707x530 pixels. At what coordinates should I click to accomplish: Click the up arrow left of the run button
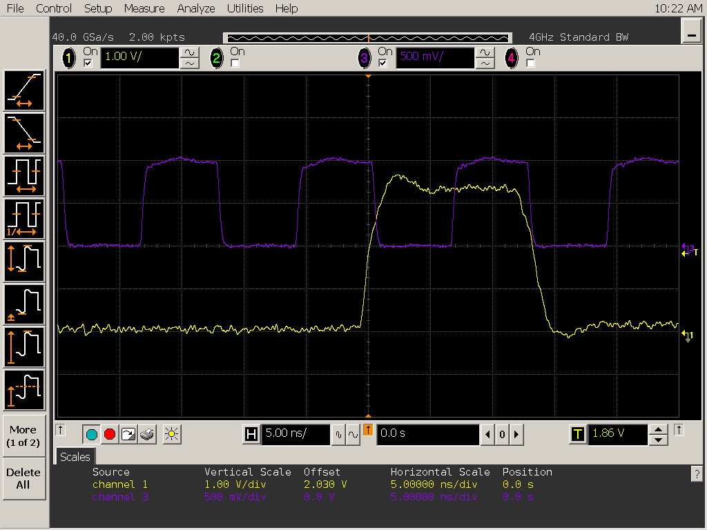(61, 430)
